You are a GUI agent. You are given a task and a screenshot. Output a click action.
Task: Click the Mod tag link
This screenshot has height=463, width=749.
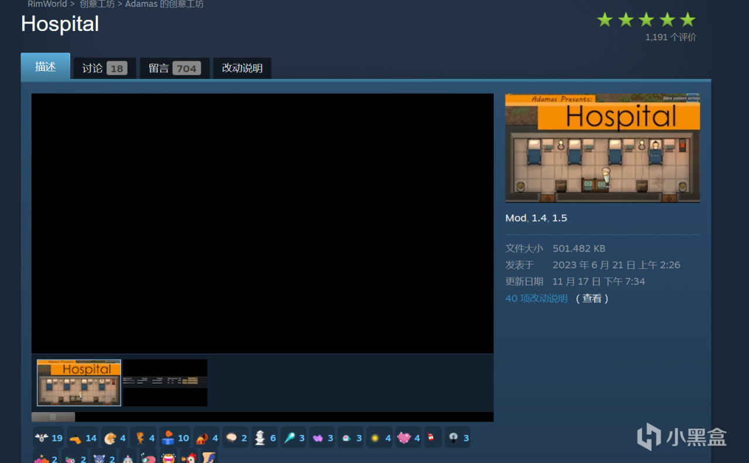tap(516, 218)
